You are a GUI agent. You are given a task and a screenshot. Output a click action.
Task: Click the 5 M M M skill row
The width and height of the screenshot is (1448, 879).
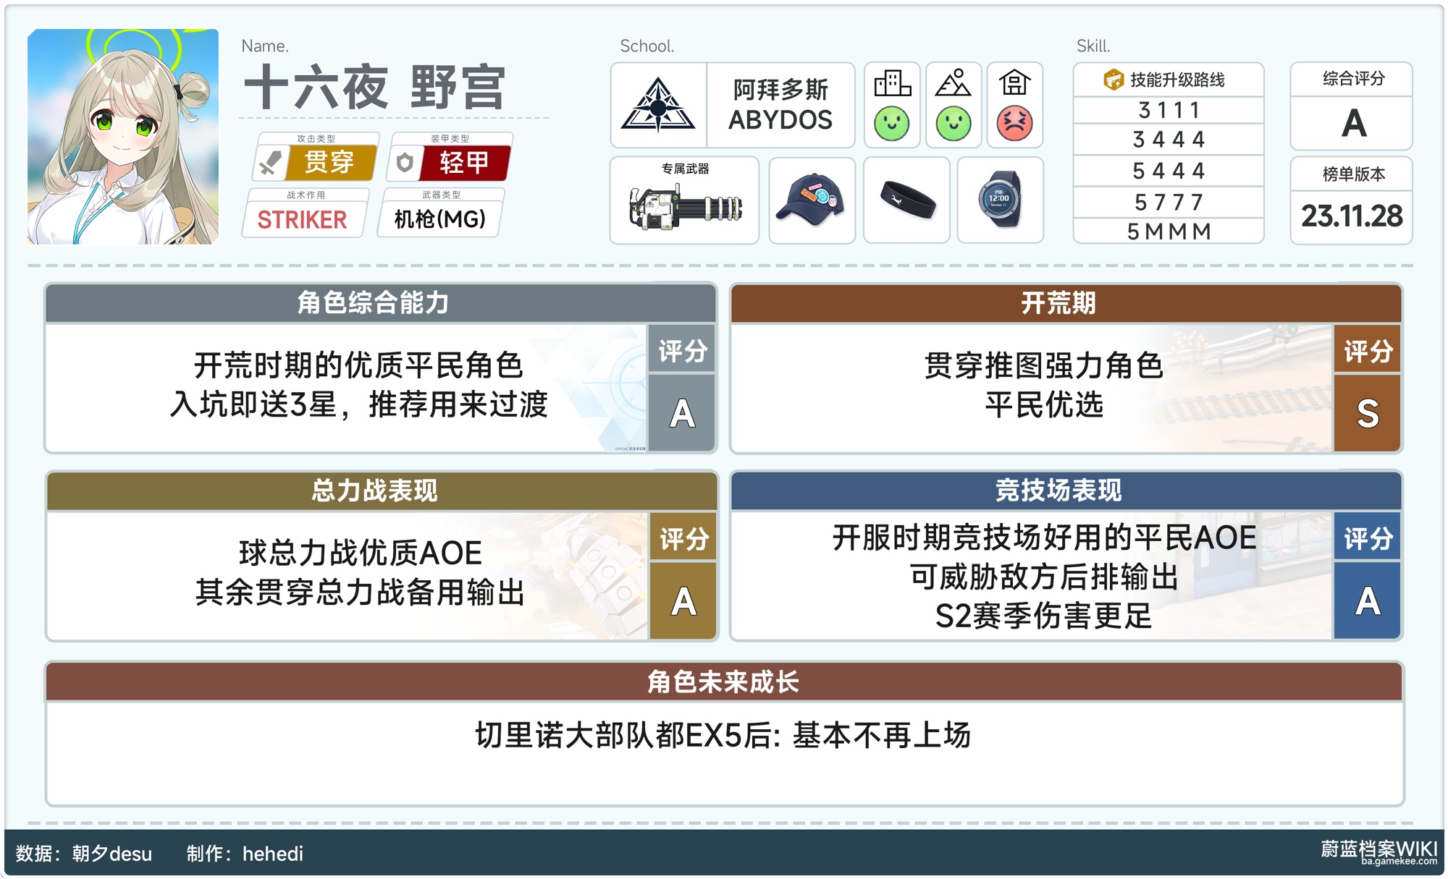[1168, 232]
